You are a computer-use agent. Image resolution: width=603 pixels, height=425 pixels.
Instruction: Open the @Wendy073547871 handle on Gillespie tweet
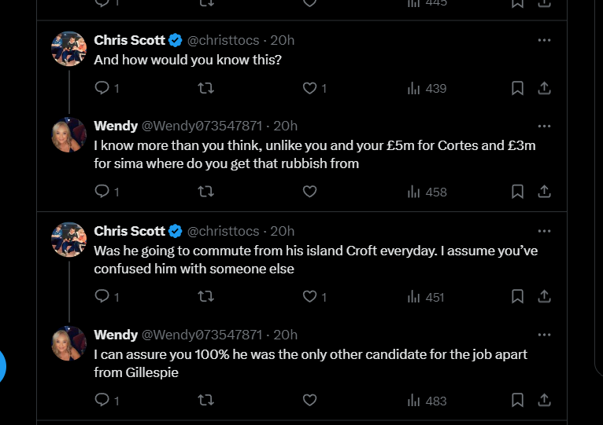(202, 335)
